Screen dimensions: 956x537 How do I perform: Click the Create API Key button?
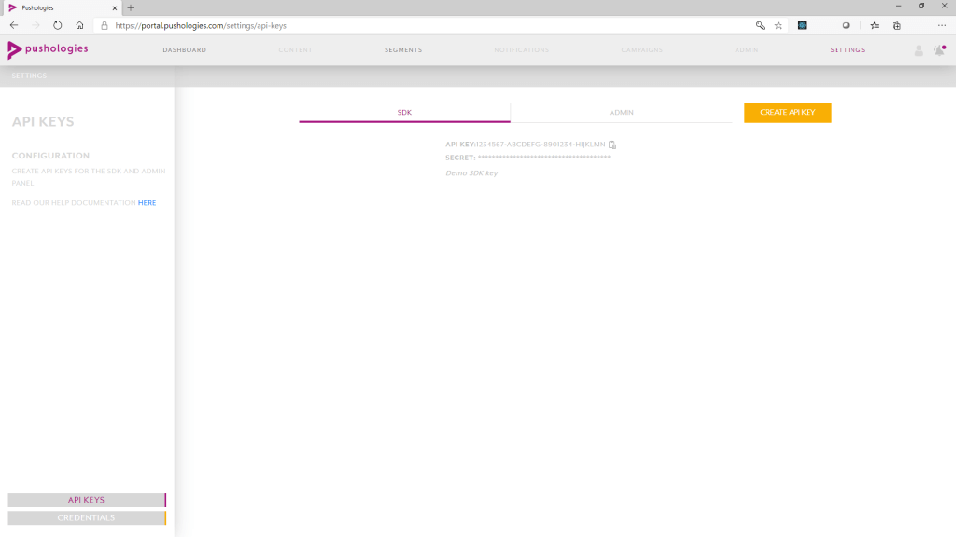tap(788, 113)
